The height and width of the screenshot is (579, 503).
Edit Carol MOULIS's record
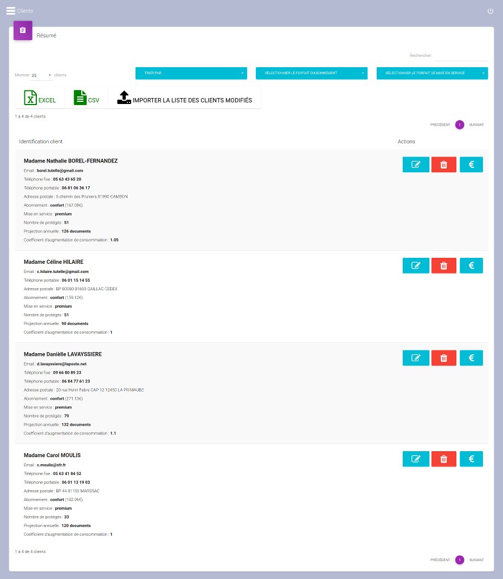416,459
